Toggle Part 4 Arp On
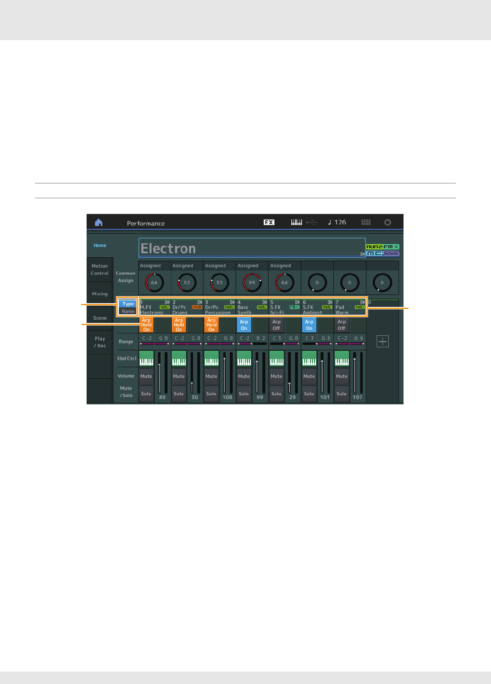The image size is (491, 684). coord(244,325)
